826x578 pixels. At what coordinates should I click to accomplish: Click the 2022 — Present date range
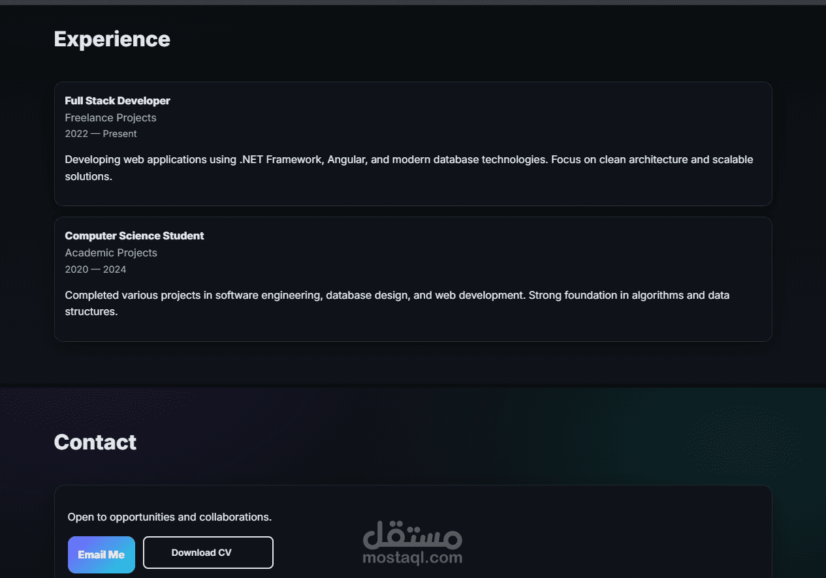[x=101, y=134]
